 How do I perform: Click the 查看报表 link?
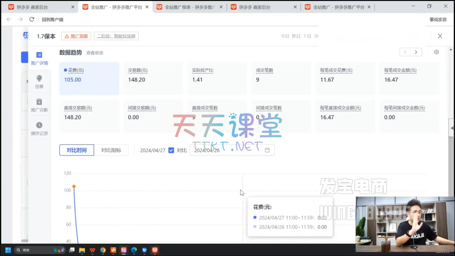point(95,53)
